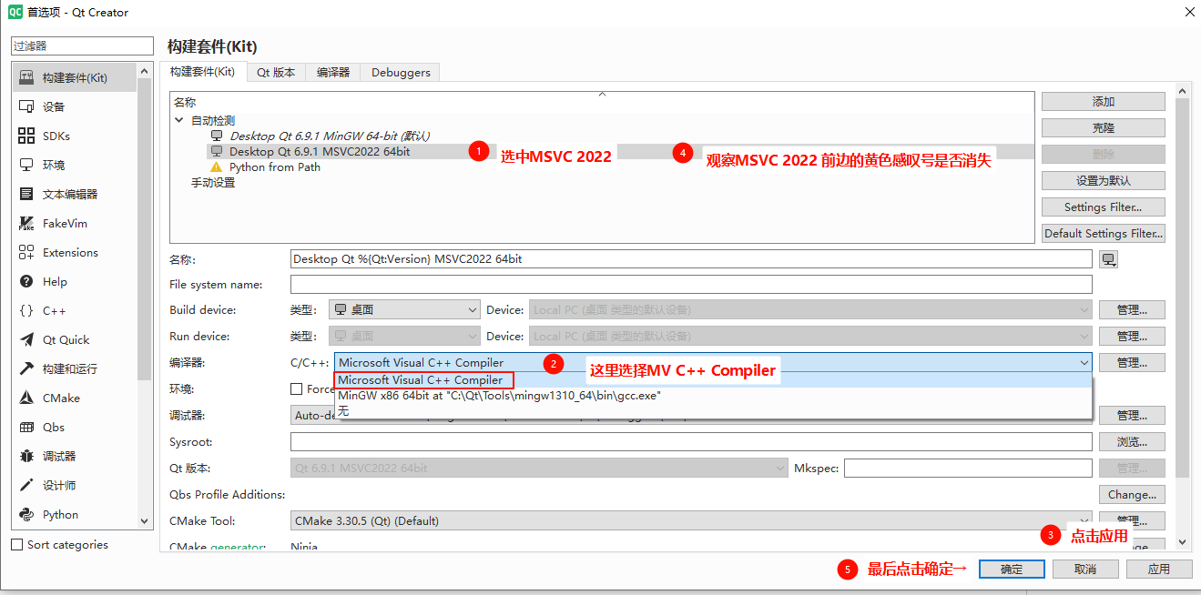Open Default Settings Filter... button
Screen dimensions: 1201x595
coord(1104,233)
